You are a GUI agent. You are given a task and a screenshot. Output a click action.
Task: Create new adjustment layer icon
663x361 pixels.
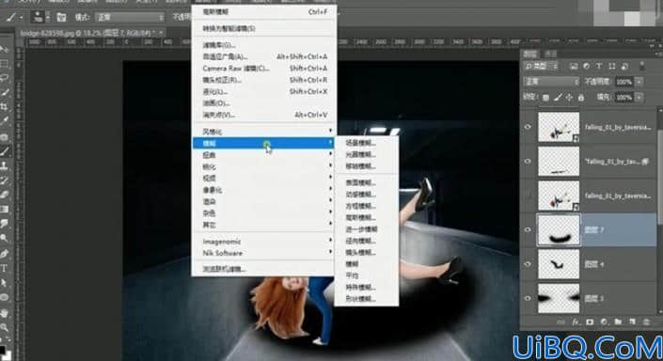tap(604, 322)
